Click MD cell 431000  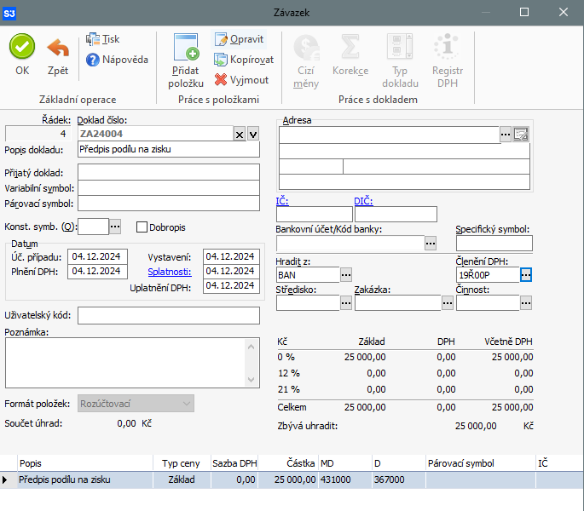pos(345,479)
